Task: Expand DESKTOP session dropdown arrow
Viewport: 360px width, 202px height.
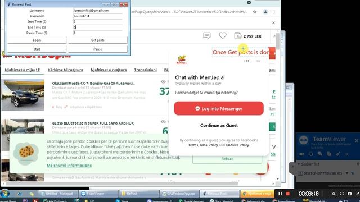Action: 347,173
